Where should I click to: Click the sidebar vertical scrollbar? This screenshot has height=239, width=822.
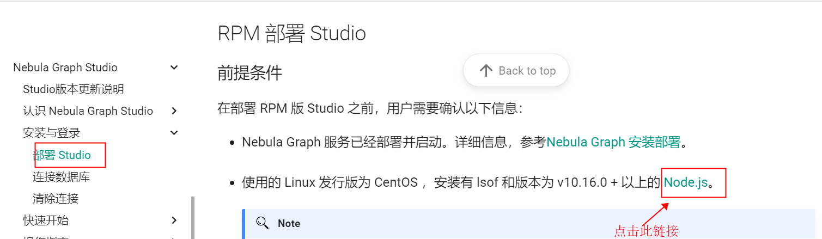coord(193,218)
